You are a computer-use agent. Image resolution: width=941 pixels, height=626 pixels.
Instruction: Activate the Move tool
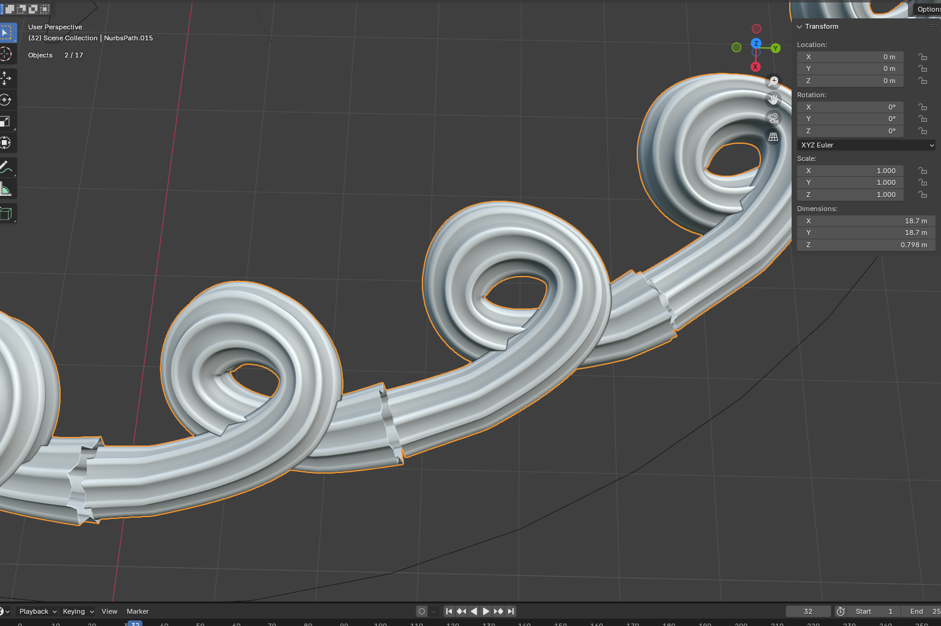coord(6,78)
